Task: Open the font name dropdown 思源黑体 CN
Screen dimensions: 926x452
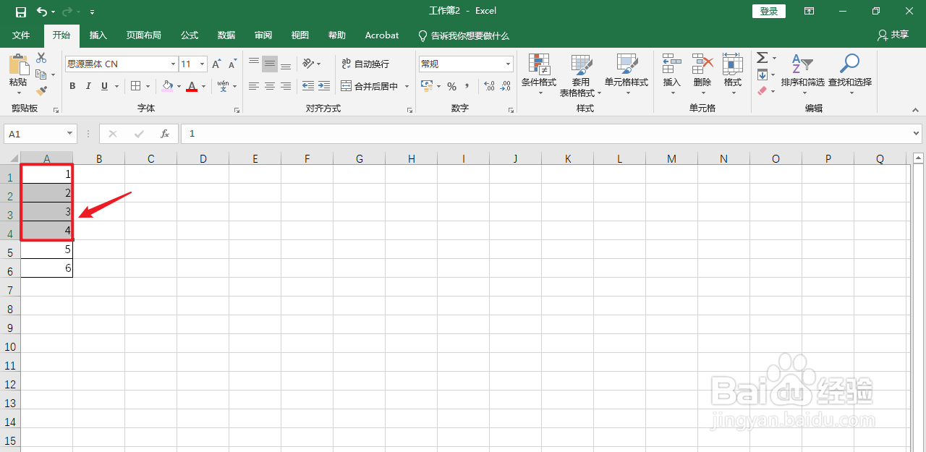Action: [173, 64]
